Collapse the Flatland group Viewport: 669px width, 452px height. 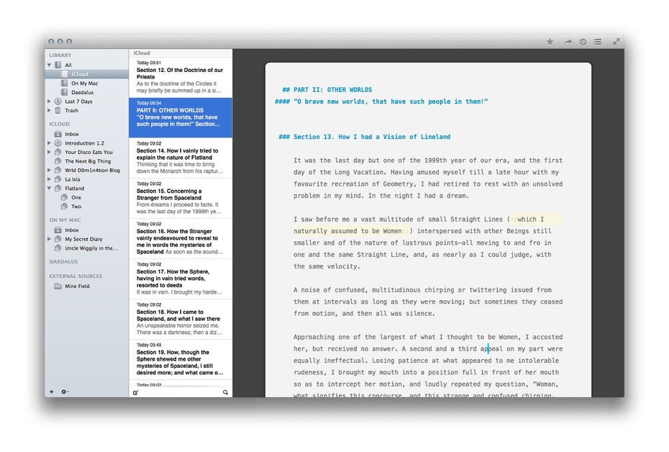pyautogui.click(x=49, y=189)
